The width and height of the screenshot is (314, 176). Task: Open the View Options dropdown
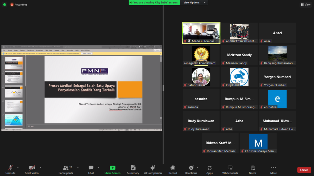(x=194, y=2)
